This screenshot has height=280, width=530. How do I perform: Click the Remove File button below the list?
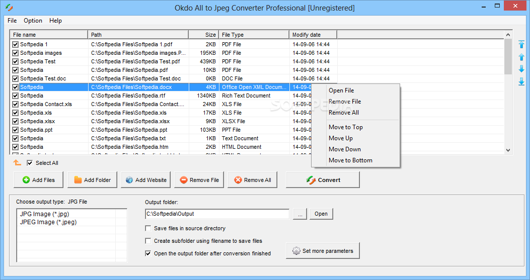(x=199, y=180)
